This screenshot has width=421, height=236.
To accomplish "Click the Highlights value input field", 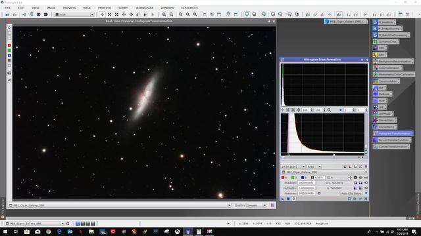I will coord(307,188).
